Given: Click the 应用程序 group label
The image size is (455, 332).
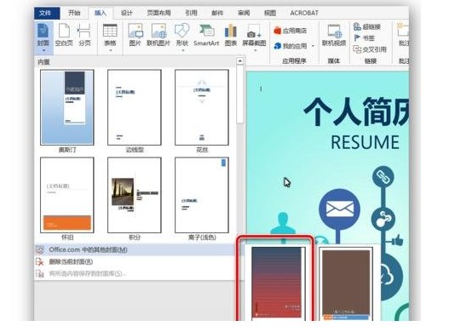Looking at the screenshot, I should pyautogui.click(x=294, y=61).
